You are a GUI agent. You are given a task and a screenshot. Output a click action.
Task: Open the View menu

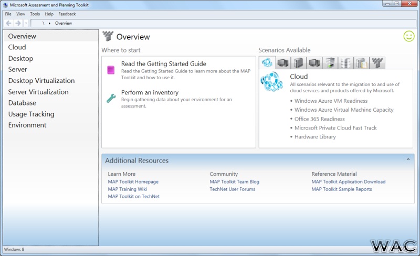click(x=20, y=14)
